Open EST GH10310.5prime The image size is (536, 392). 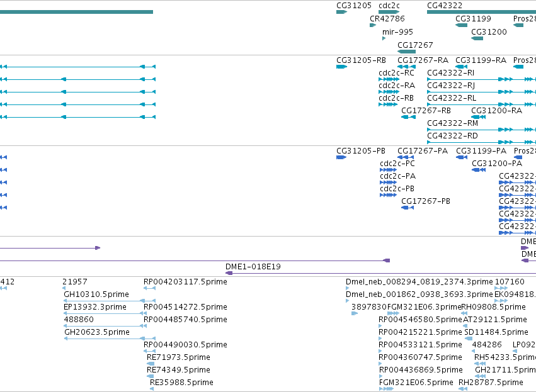click(96, 294)
